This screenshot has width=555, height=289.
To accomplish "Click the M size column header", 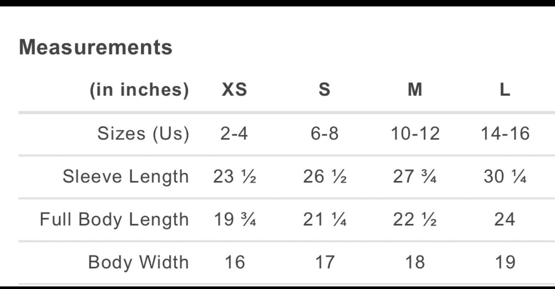I will coord(415,90).
